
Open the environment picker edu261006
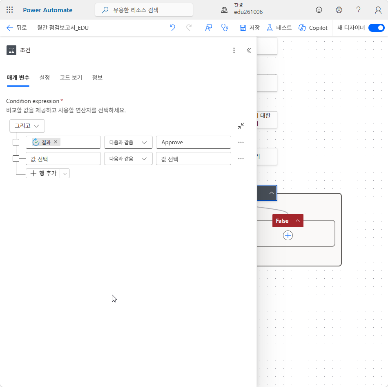point(242,9)
